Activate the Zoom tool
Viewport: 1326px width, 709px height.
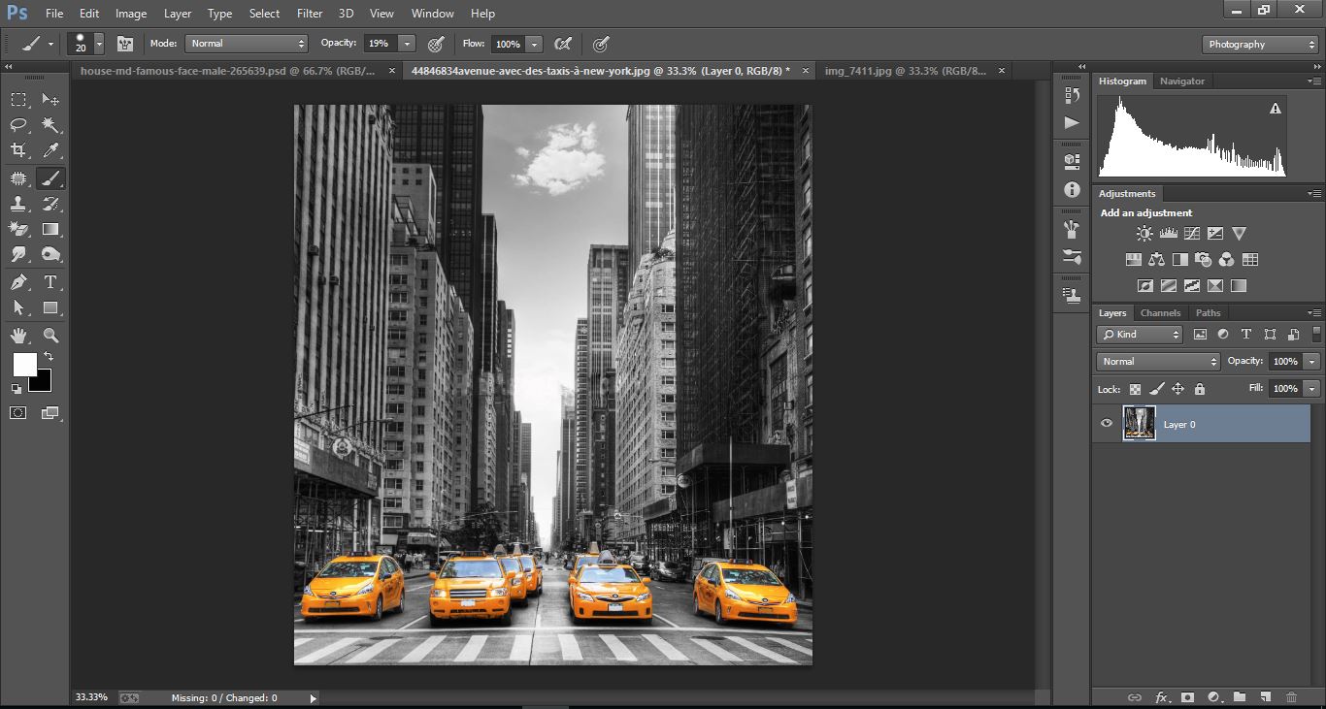click(x=50, y=336)
